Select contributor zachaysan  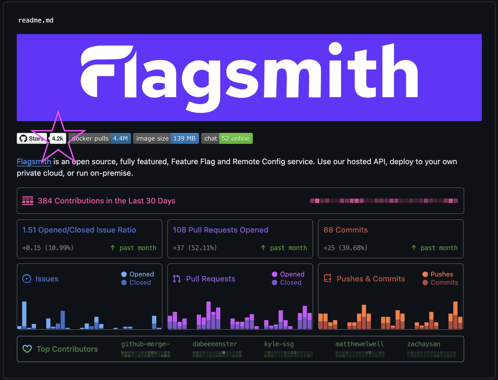[424, 344]
